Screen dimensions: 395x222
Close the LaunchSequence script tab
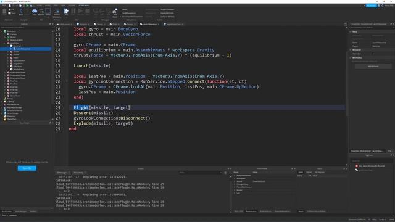coord(158,24)
